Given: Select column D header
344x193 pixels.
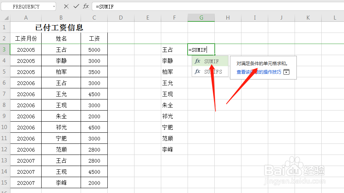Looking at the screenshot, I should [x=121, y=18].
